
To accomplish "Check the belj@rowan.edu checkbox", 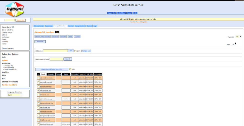I will click(x=38, y=120).
